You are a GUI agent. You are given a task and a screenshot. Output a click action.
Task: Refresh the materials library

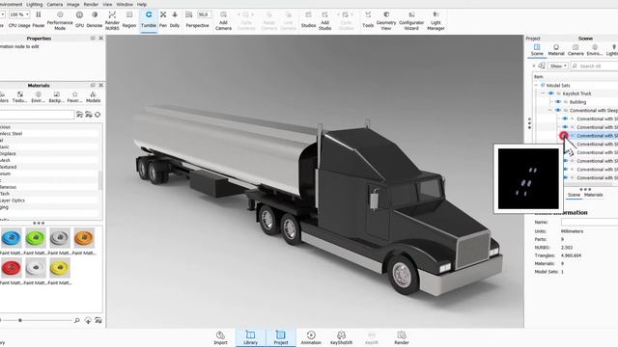pos(98,115)
